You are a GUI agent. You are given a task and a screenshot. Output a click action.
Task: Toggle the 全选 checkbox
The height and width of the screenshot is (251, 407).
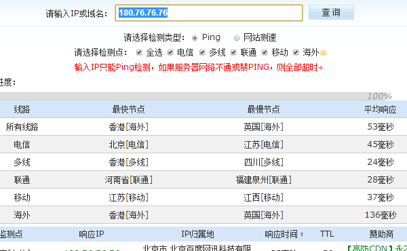click(x=139, y=53)
